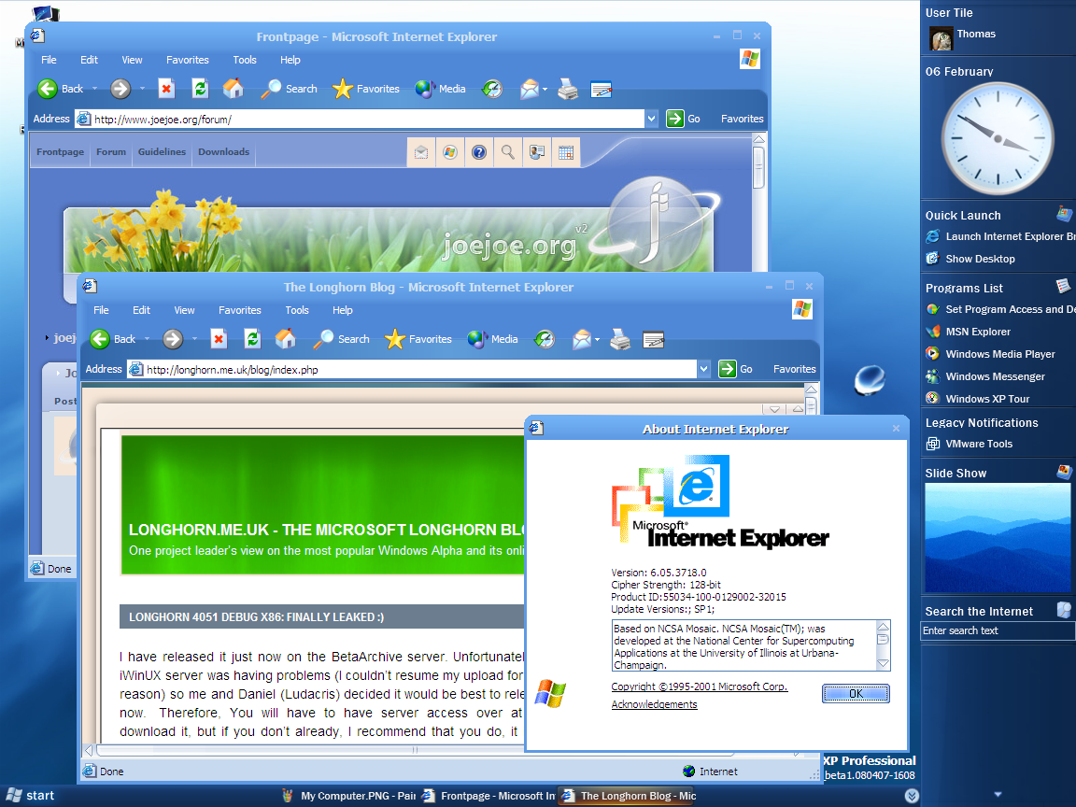Click the Edit page icon in Frontpage toolbar
The height and width of the screenshot is (807, 1076).
[602, 90]
